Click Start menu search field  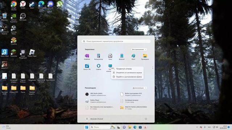pyautogui.click(x=116, y=41)
